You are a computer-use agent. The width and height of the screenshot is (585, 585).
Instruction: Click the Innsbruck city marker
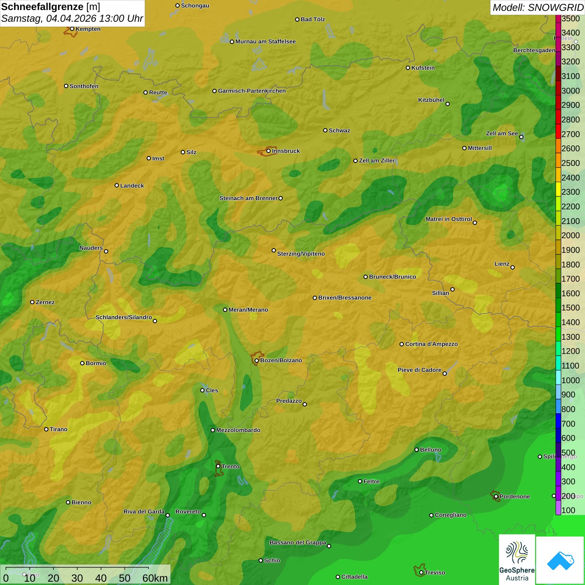point(269,151)
